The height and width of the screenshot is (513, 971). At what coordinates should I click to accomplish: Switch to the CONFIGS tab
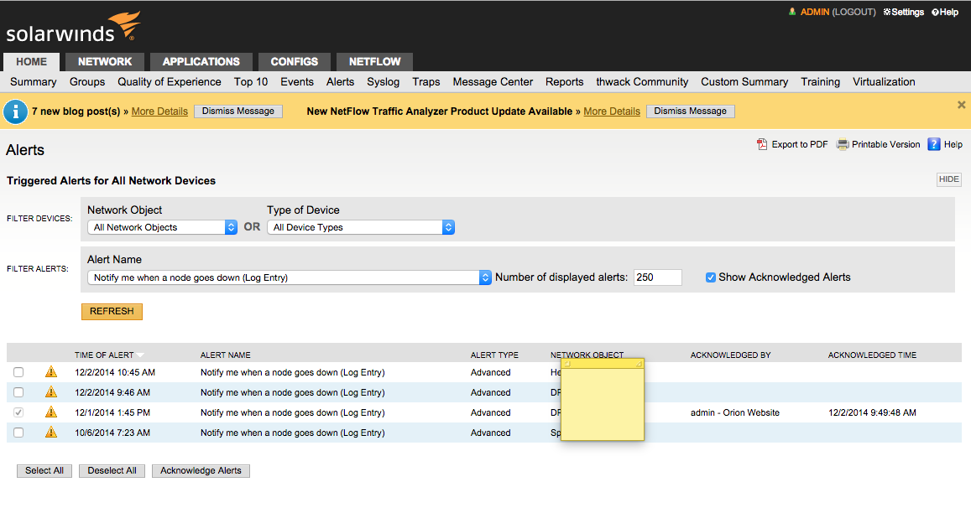[294, 61]
